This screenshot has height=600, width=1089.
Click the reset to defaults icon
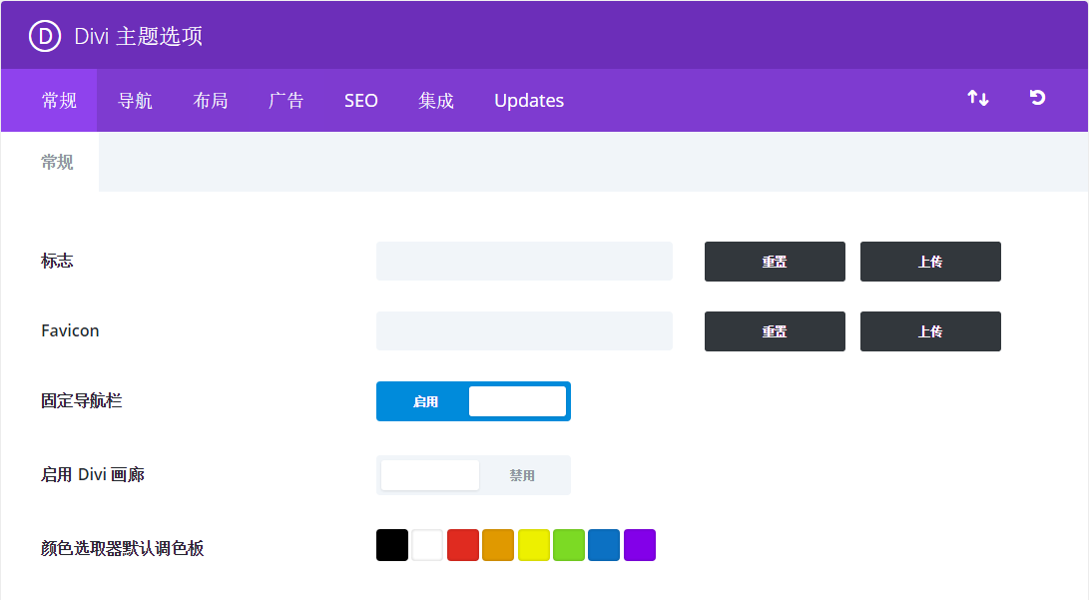tap(1037, 98)
